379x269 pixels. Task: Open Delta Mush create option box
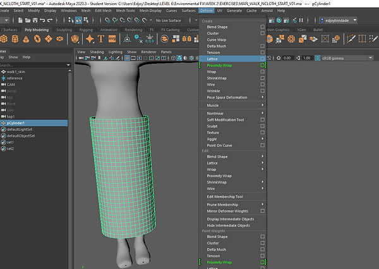(x=263, y=46)
